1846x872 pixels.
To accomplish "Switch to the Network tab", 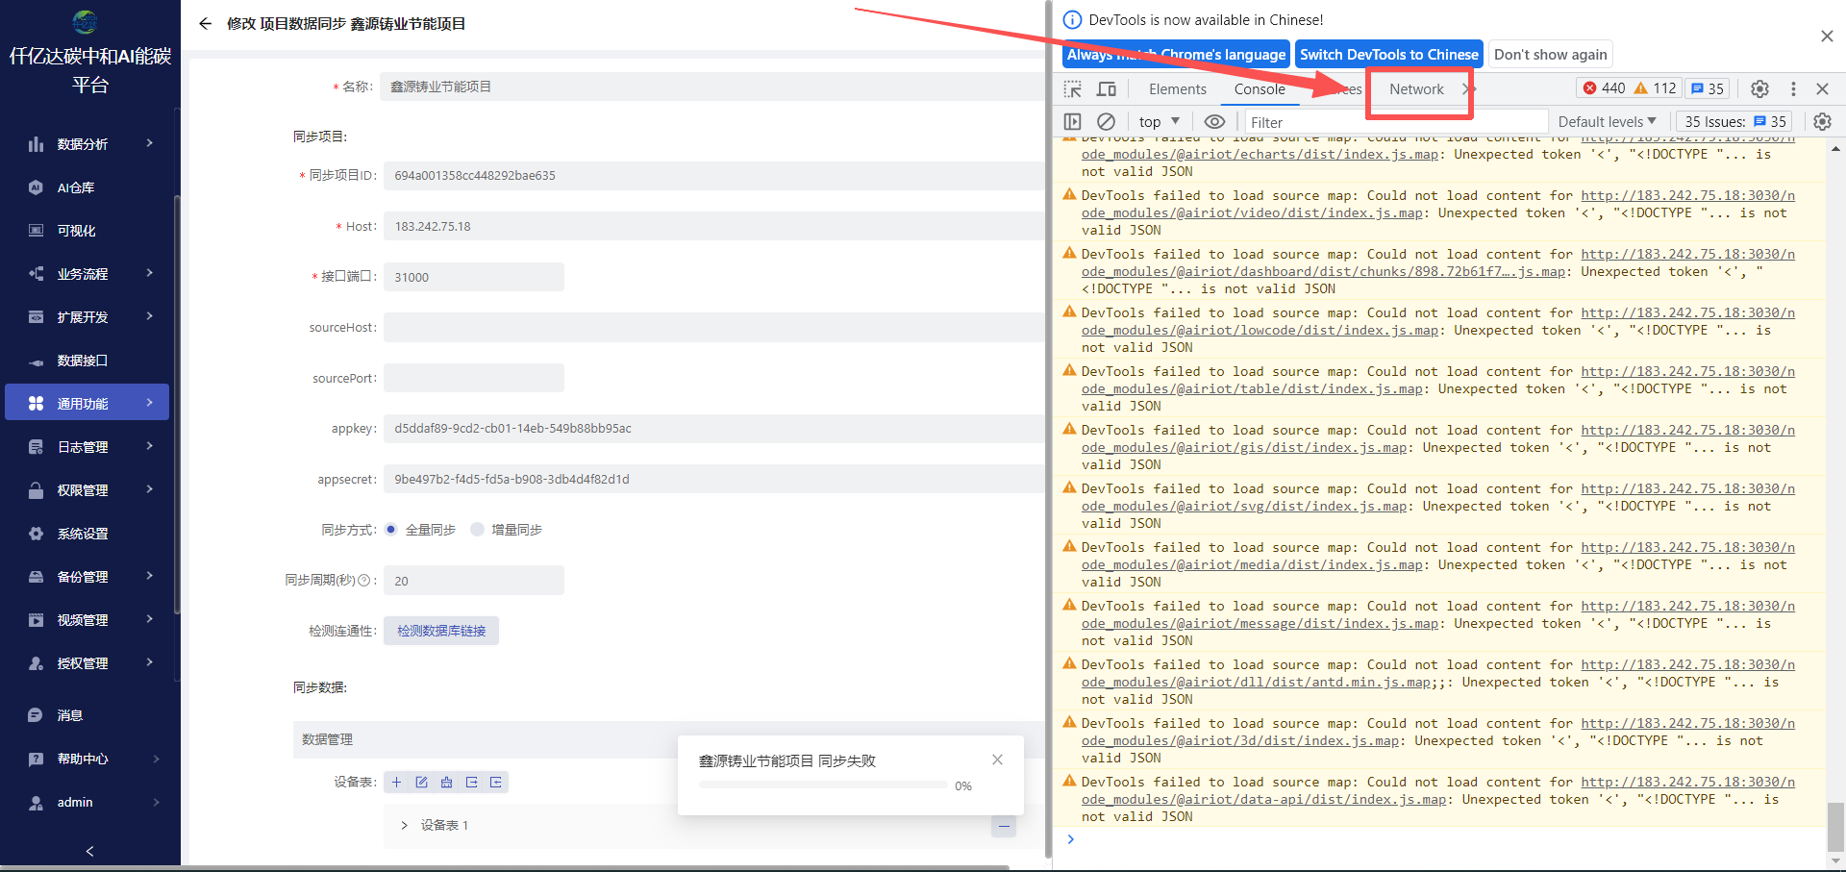I will pos(1416,89).
